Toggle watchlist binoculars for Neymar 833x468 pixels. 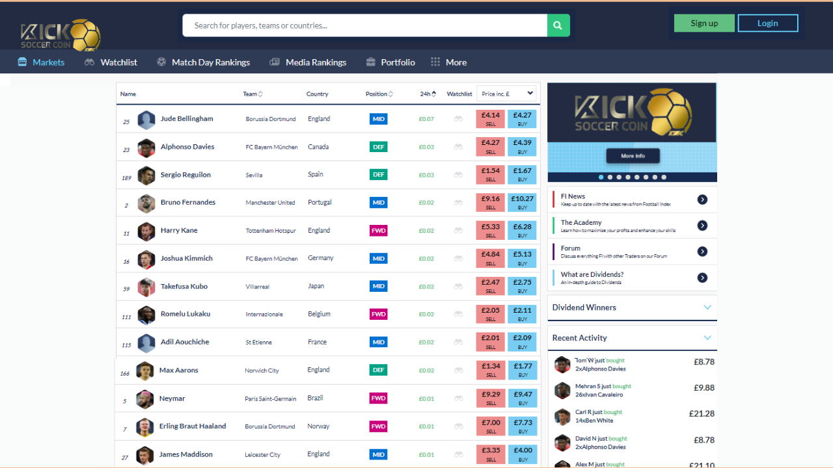tap(459, 398)
